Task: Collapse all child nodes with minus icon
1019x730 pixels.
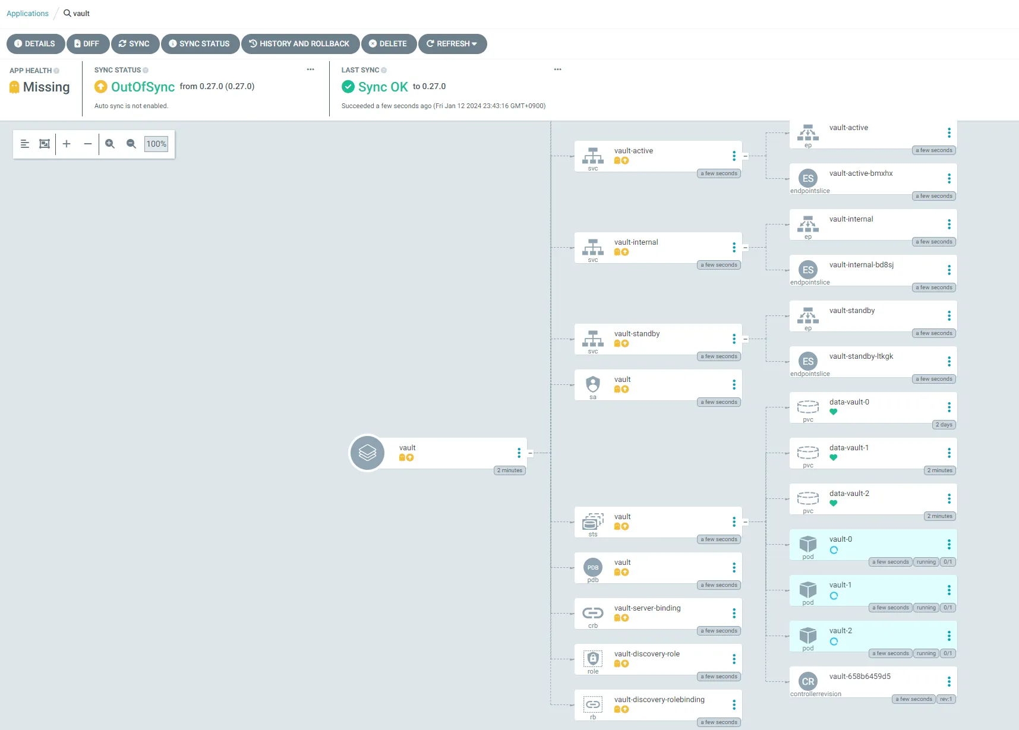Action: coord(88,144)
